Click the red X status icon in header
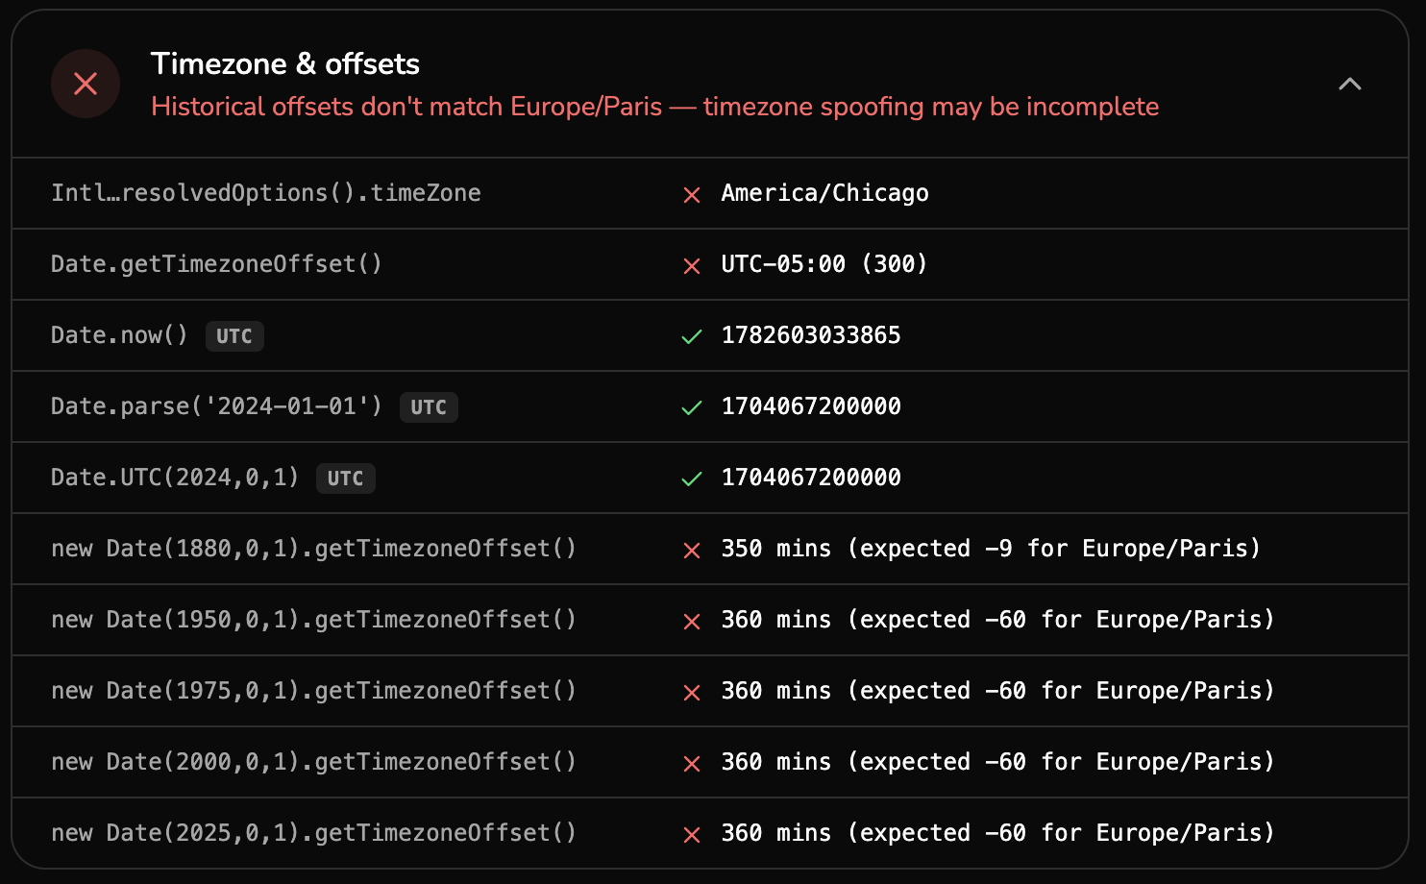The image size is (1426, 884). click(x=86, y=84)
